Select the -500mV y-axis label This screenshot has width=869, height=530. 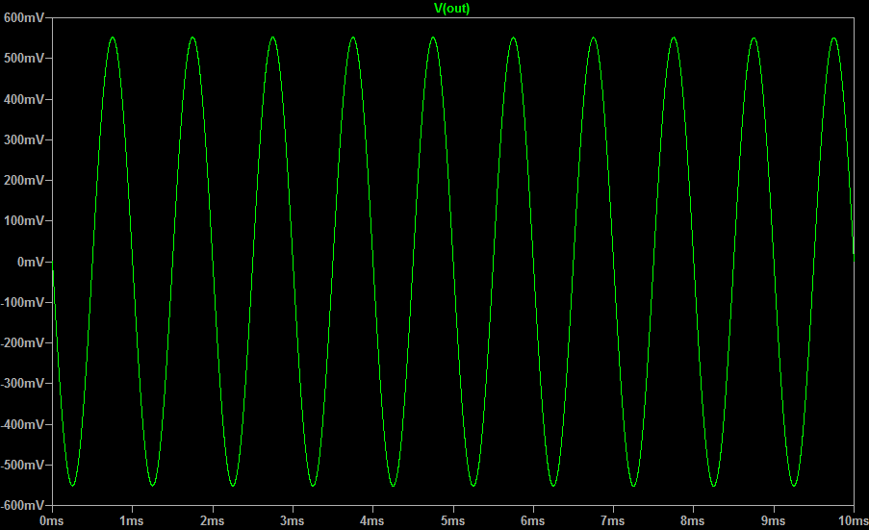[x=22, y=465]
